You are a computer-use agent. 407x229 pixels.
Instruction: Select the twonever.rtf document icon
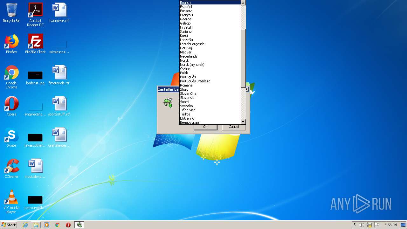(x=59, y=13)
